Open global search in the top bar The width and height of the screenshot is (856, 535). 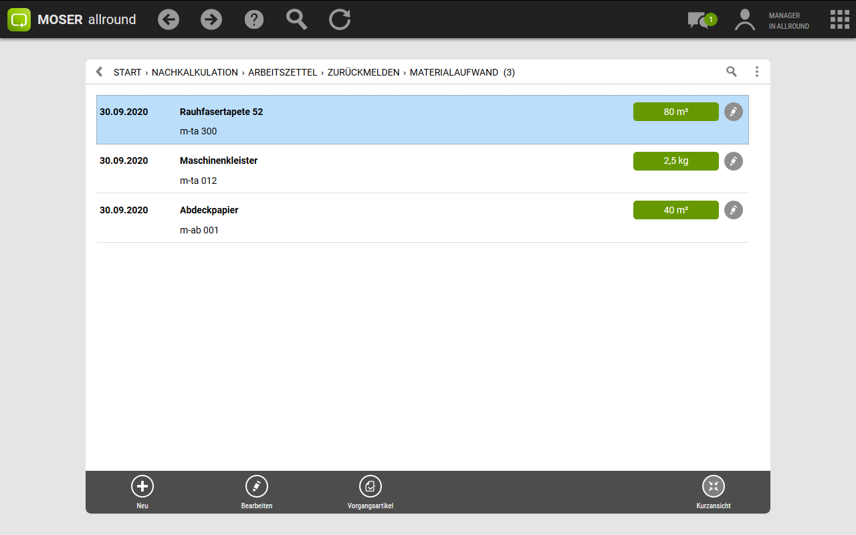(x=296, y=19)
